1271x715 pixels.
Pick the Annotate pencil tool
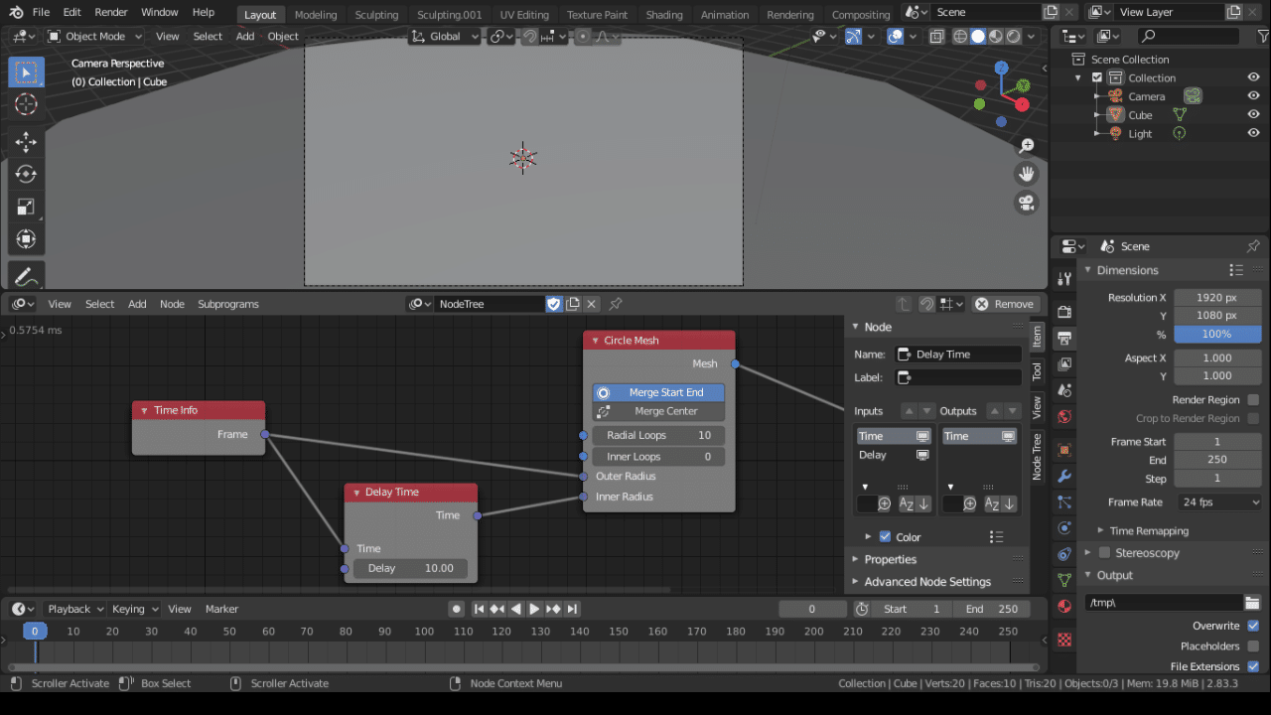(x=26, y=277)
